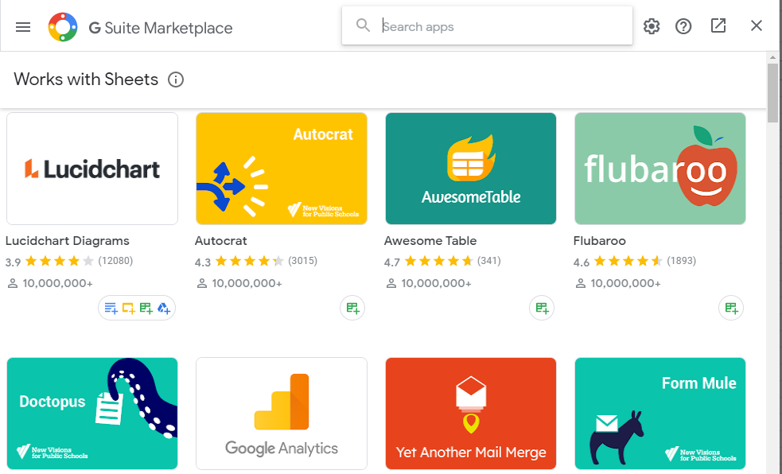The width and height of the screenshot is (782, 474).
Task: Select the Flubaroo app card image
Action: coord(660,169)
